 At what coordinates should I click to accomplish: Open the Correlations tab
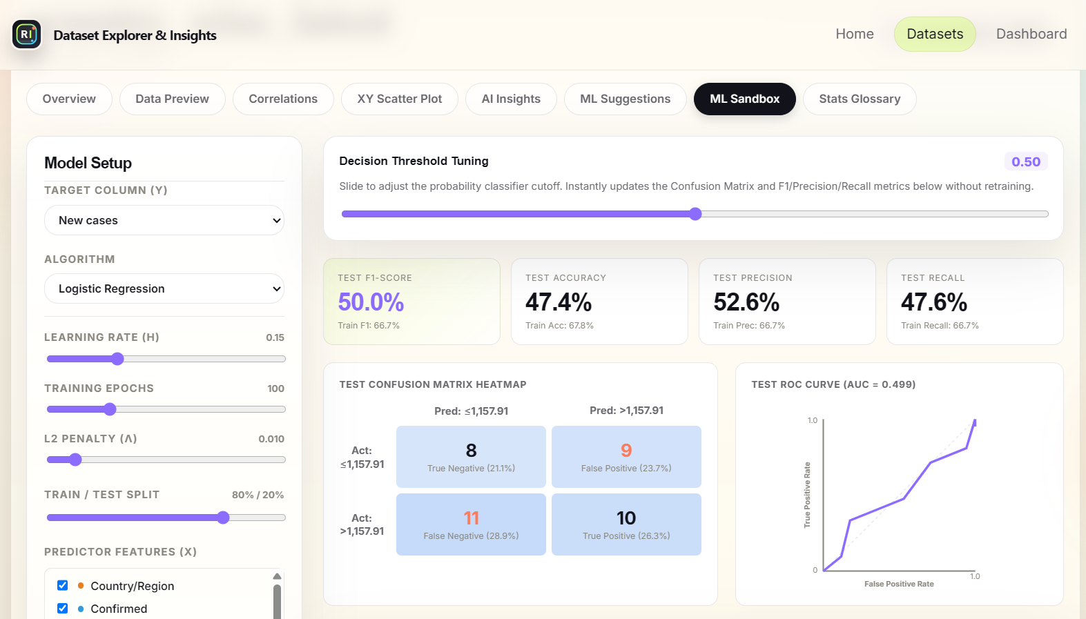point(283,99)
